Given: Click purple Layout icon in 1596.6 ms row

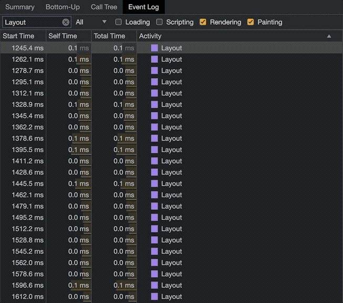Looking at the screenshot, I should click(x=154, y=285).
